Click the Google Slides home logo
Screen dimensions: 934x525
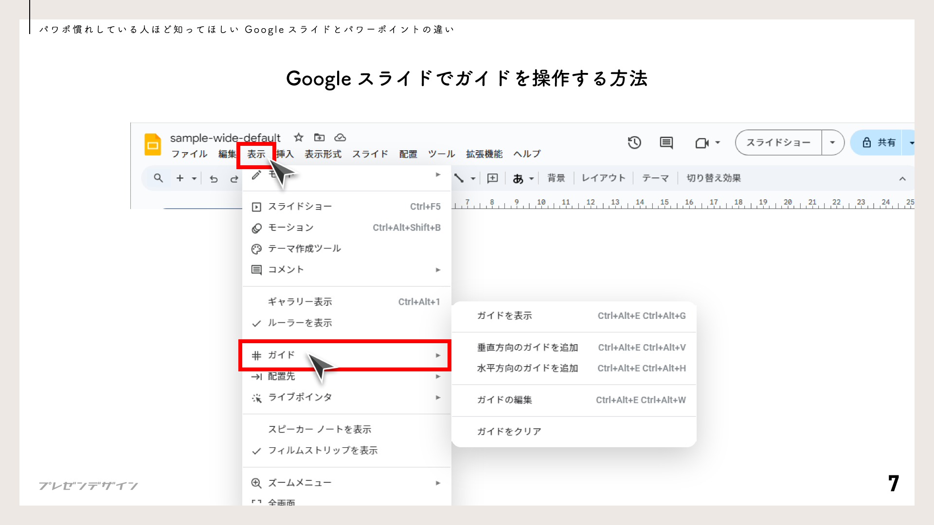point(153,144)
